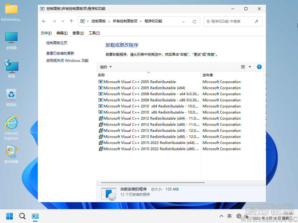
Task: Click Microsoft Corporation publisher of 2015-2022 (x86)
Action: point(221,149)
